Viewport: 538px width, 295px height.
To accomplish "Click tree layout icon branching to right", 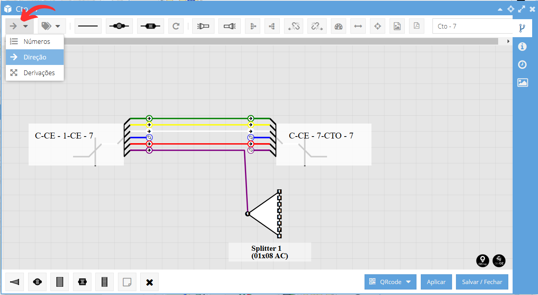I will pos(253,26).
